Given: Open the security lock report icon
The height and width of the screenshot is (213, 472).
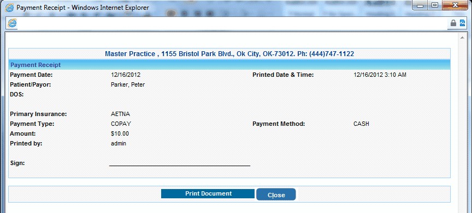Looking at the screenshot, I should coord(453,23).
